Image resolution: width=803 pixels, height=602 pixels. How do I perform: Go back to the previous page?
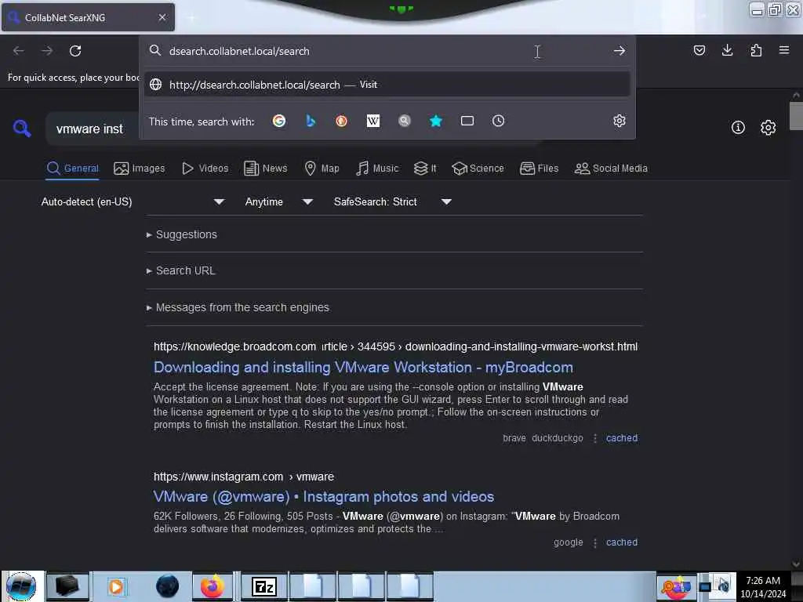(19, 51)
